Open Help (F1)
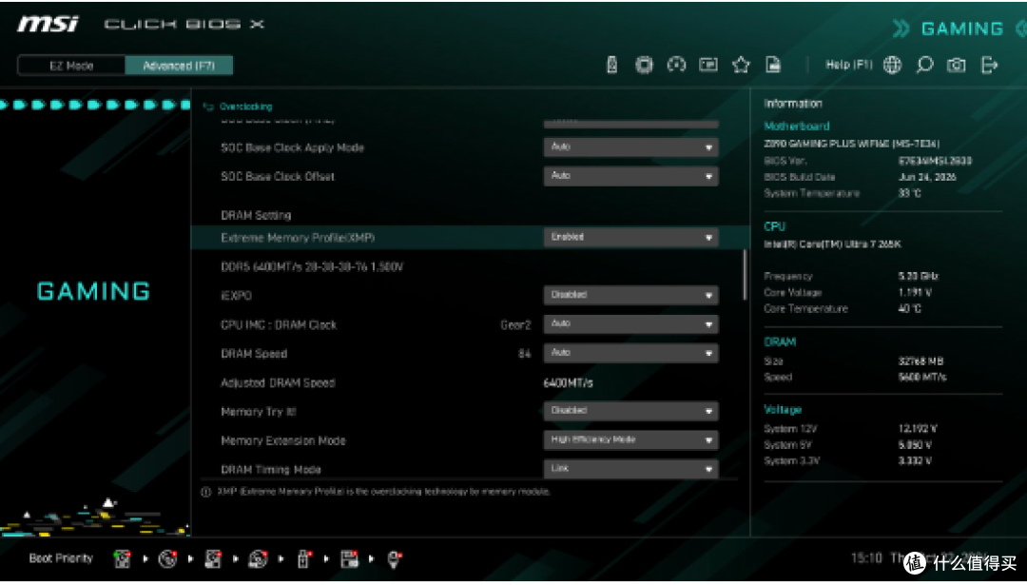The image size is (1027, 585). pos(849,65)
